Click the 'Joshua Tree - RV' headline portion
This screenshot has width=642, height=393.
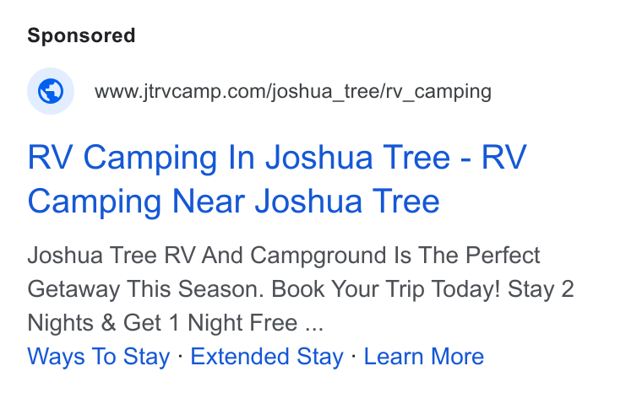tap(396, 157)
